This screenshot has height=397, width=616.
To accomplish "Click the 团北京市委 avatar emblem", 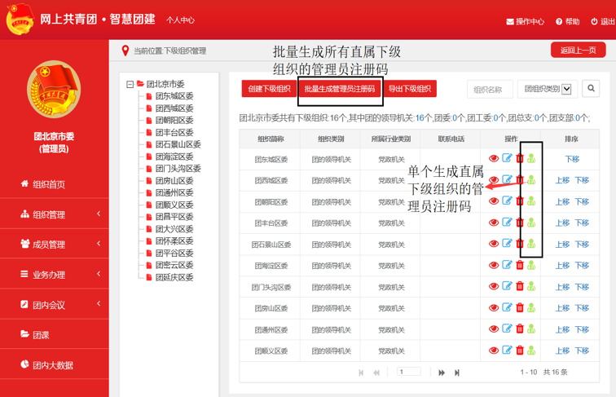I will click(54, 89).
